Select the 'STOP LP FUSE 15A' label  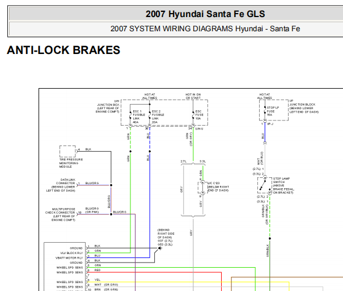point(273,111)
